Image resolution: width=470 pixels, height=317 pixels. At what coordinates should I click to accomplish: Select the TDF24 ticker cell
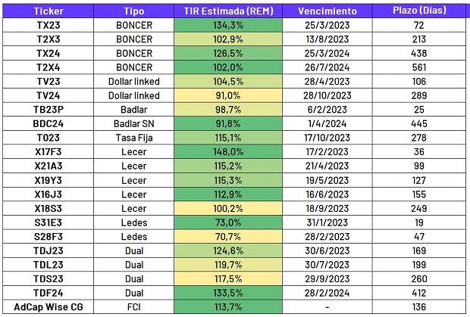tap(47, 293)
